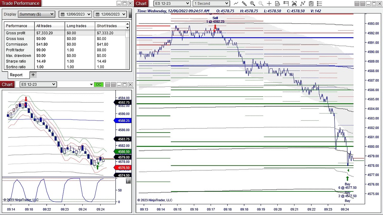The image size is (383, 215).
Task: Click the red sell arrow on small chart
Action: click(x=26, y=99)
